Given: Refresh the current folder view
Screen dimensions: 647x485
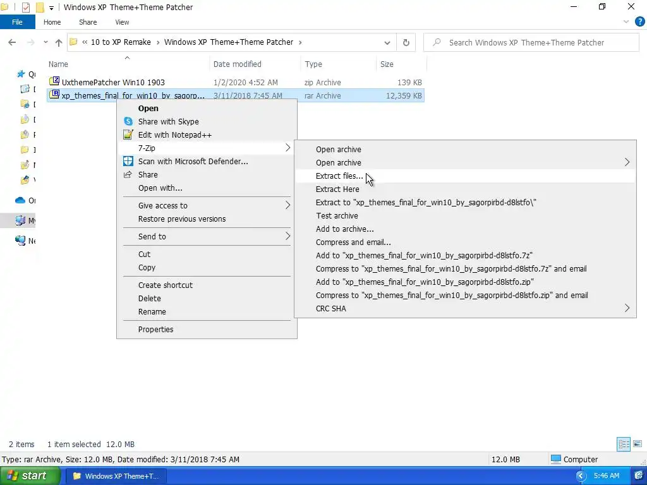Looking at the screenshot, I should [406, 42].
